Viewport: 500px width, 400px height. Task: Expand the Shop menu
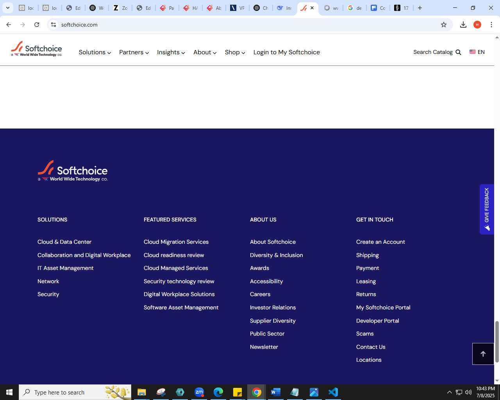click(235, 52)
